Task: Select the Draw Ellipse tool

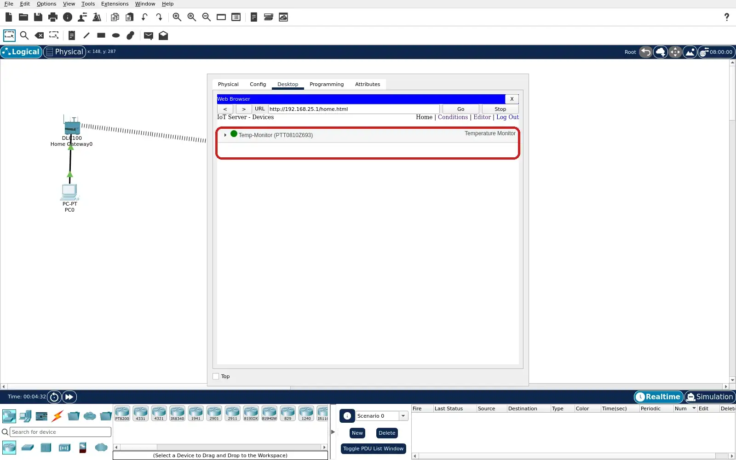Action: coord(116,35)
